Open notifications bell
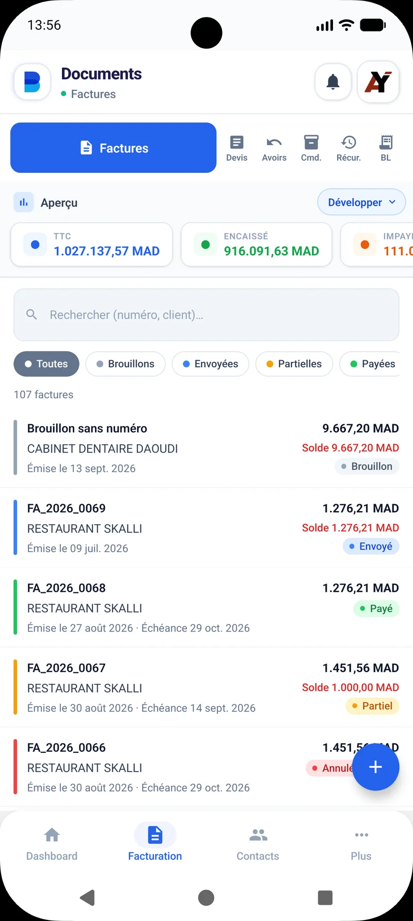This screenshot has width=413, height=921. tap(333, 82)
